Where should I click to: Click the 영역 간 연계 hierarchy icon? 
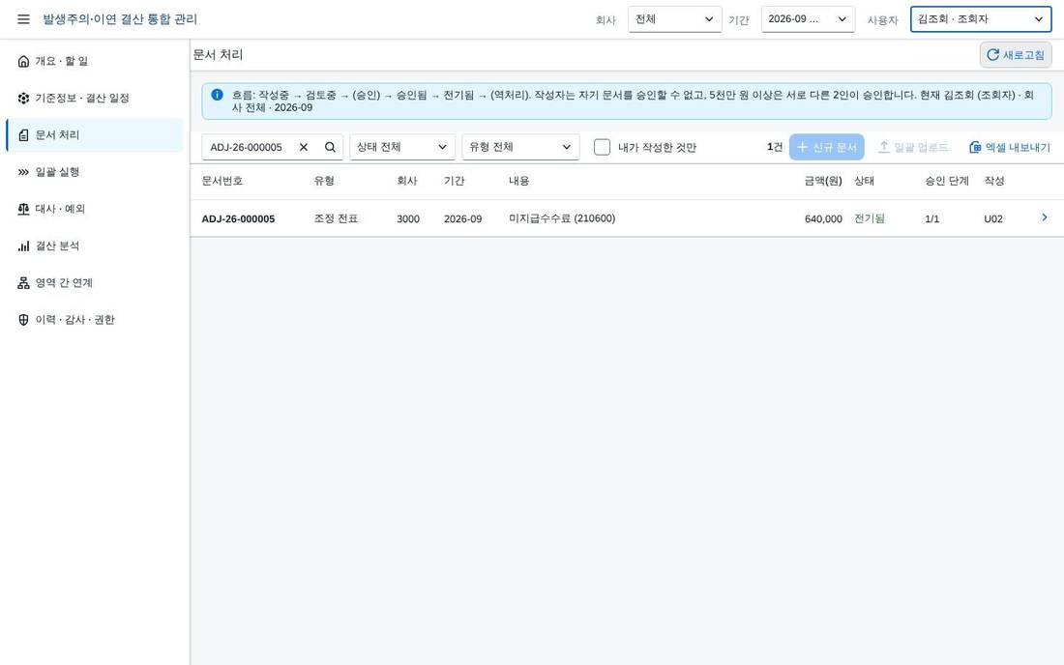pos(24,282)
